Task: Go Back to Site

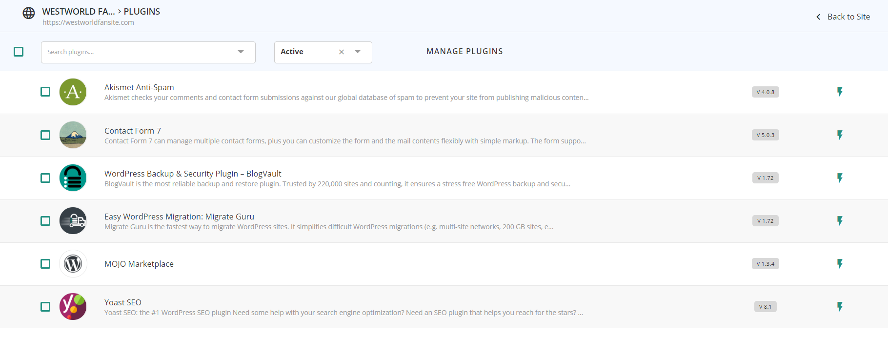Action: (x=848, y=17)
